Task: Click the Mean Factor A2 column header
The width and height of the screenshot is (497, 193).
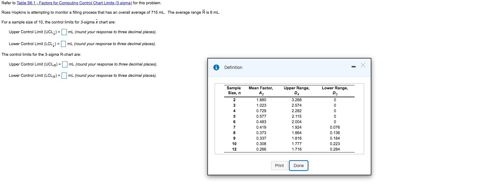Action: [x=261, y=91]
